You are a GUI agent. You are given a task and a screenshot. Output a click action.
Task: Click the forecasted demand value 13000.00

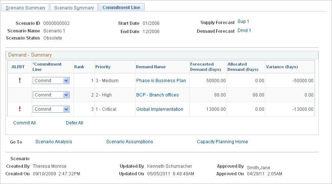[x=216, y=109]
